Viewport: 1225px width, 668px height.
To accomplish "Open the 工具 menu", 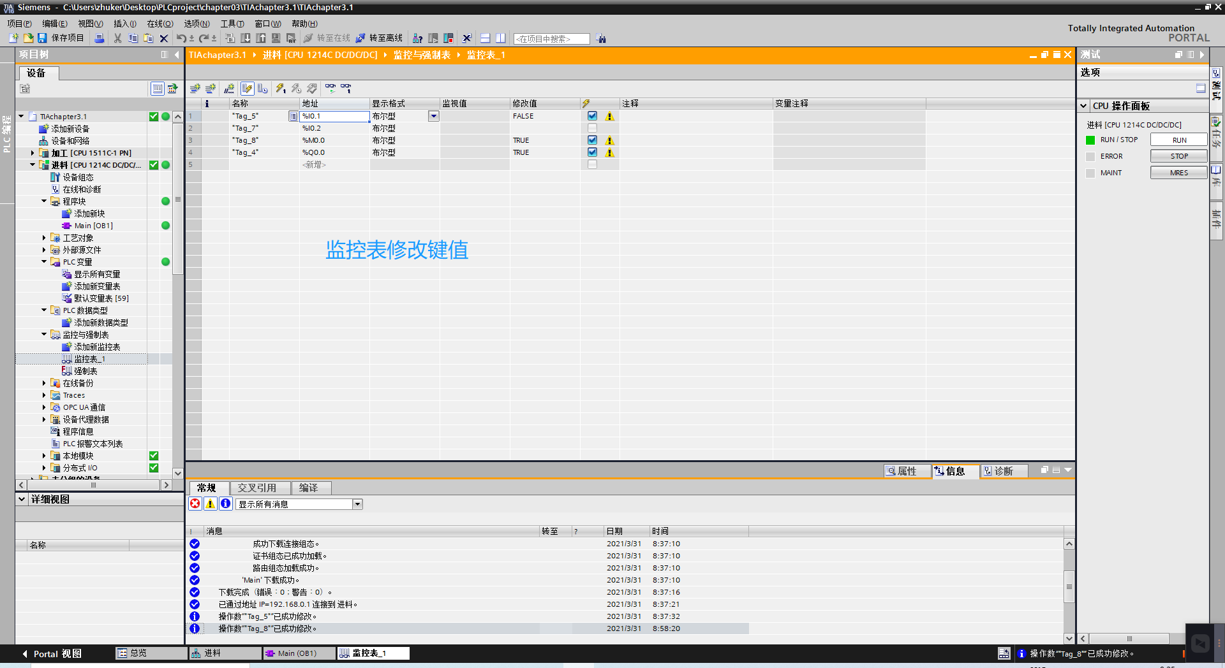I will click(x=232, y=24).
